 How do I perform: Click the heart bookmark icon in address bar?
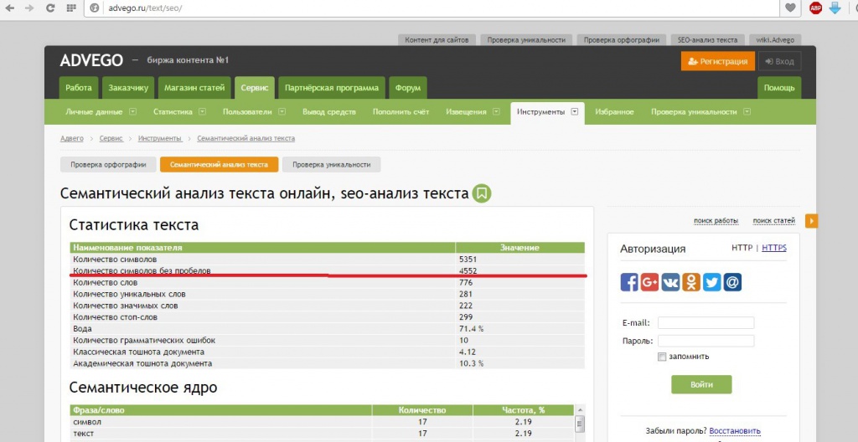[790, 8]
